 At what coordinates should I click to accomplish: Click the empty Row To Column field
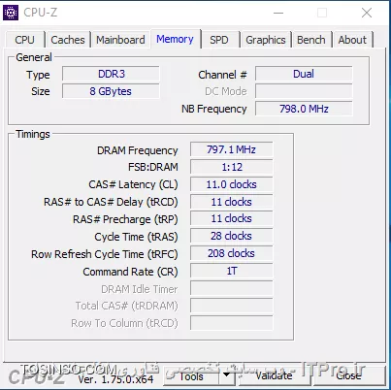tap(232, 323)
